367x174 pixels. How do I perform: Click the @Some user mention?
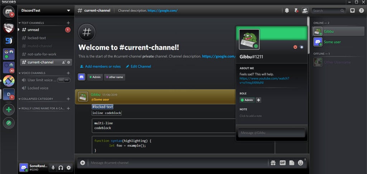click(x=100, y=99)
